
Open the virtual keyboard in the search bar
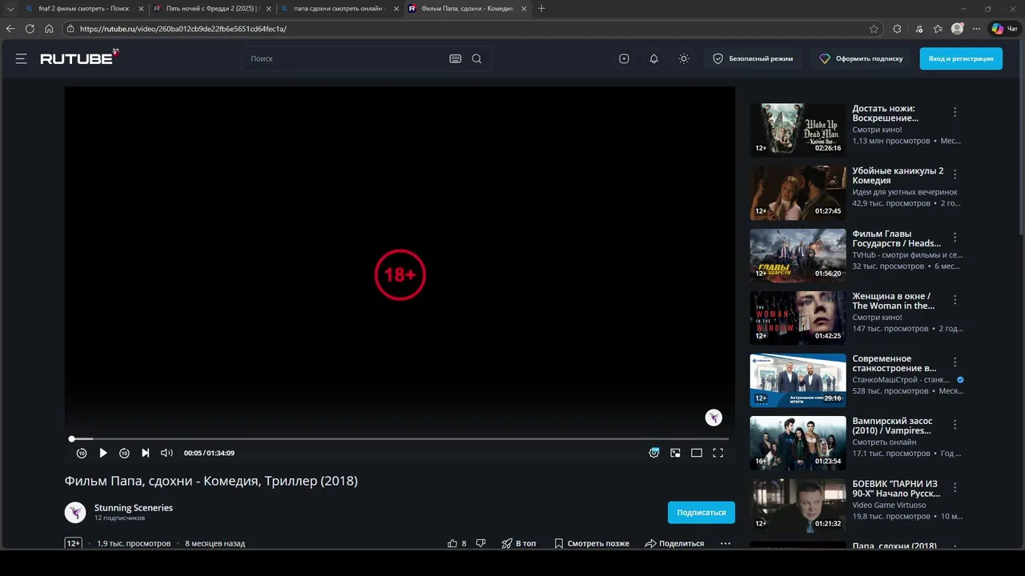(x=455, y=58)
